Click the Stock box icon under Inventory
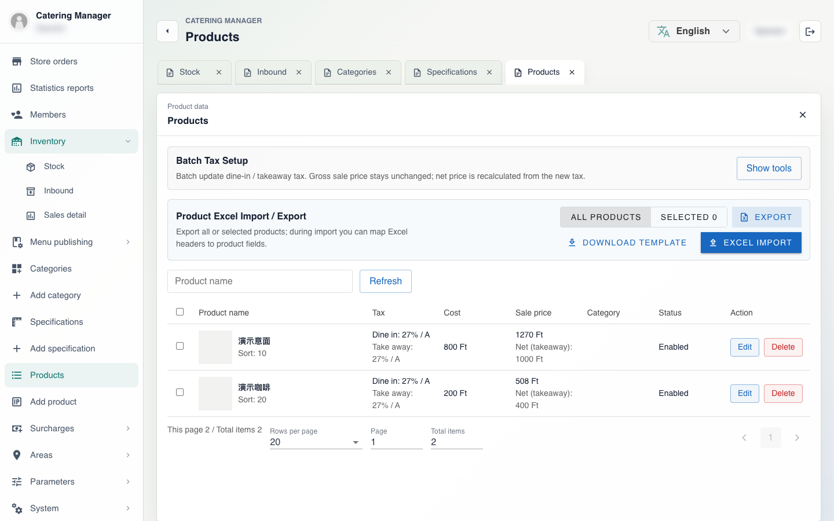Viewport: 834px width, 521px height. [31, 167]
